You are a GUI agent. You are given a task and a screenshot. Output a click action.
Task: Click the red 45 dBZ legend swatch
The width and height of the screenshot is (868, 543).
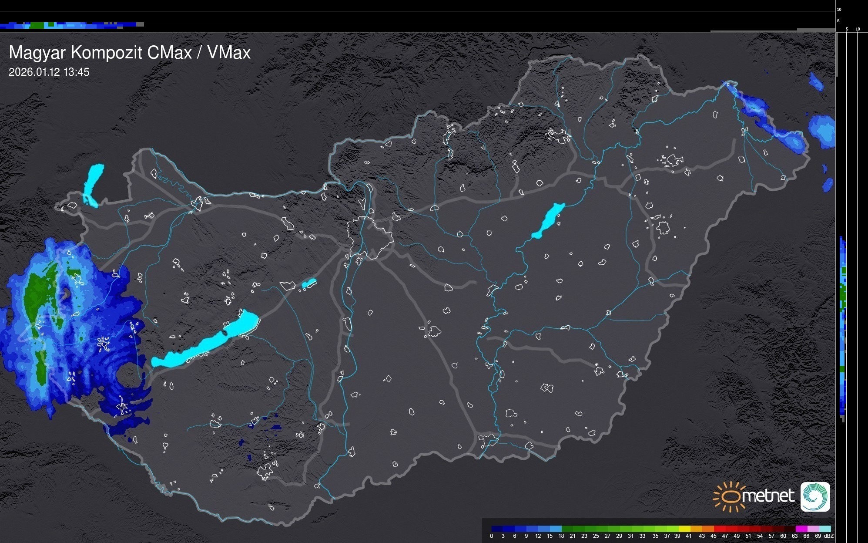click(x=719, y=529)
